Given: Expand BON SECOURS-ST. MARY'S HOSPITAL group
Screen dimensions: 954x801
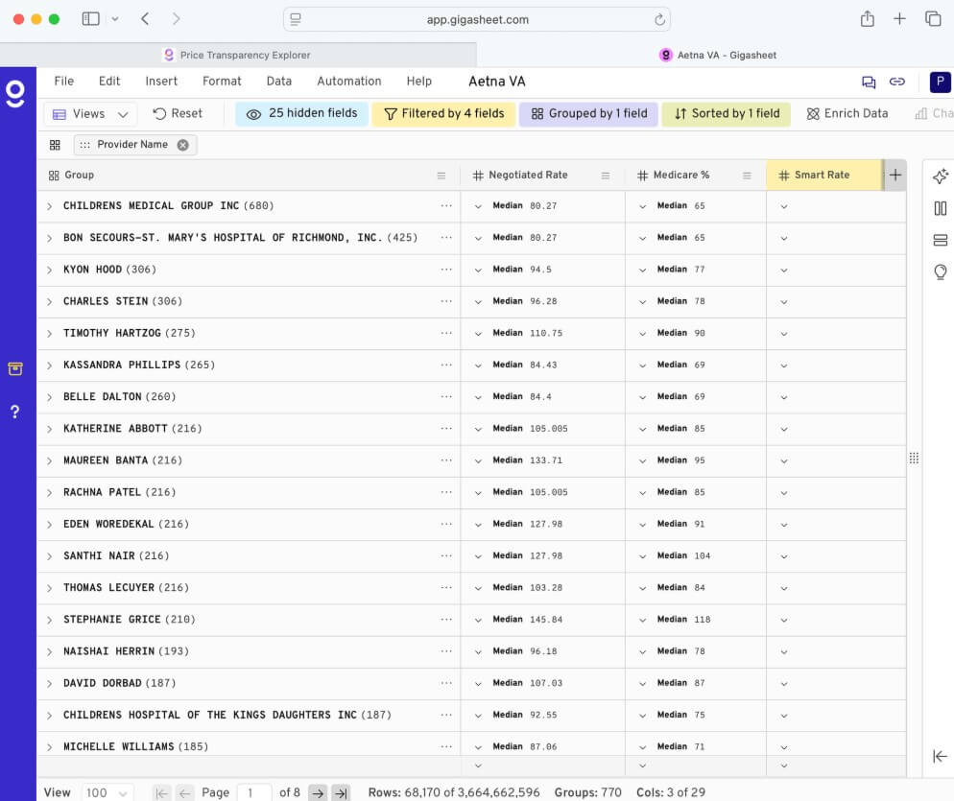Looking at the screenshot, I should [x=49, y=238].
